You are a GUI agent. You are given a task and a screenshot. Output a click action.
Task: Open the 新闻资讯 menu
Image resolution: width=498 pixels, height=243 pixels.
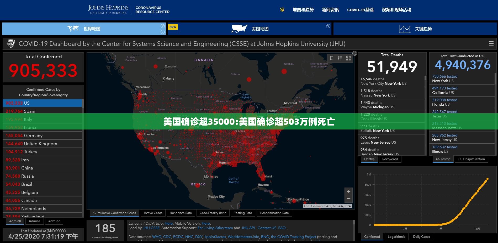click(330, 10)
